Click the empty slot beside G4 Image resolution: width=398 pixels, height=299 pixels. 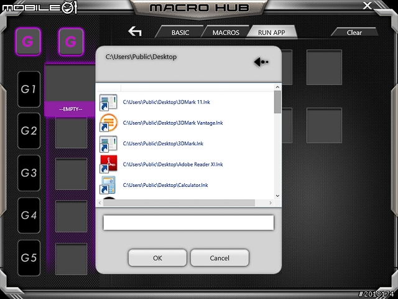[x=71, y=216]
